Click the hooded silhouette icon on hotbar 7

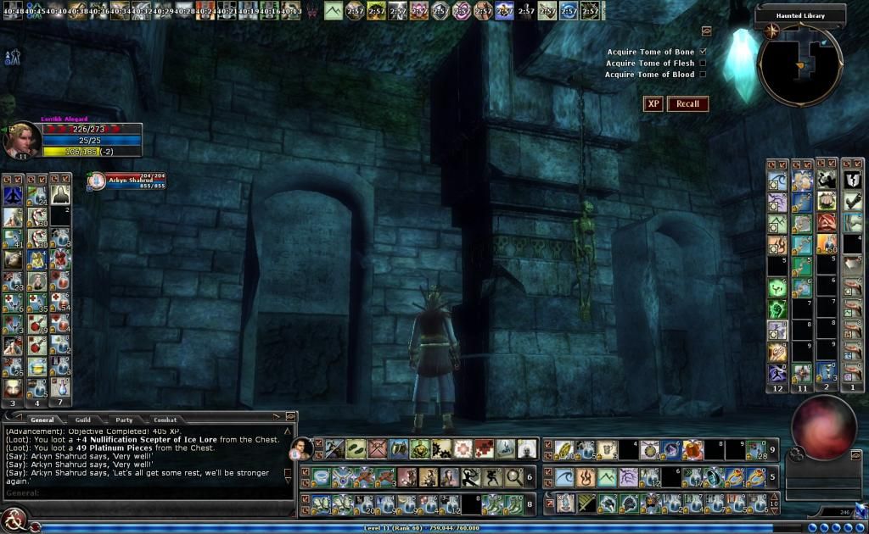[60, 195]
